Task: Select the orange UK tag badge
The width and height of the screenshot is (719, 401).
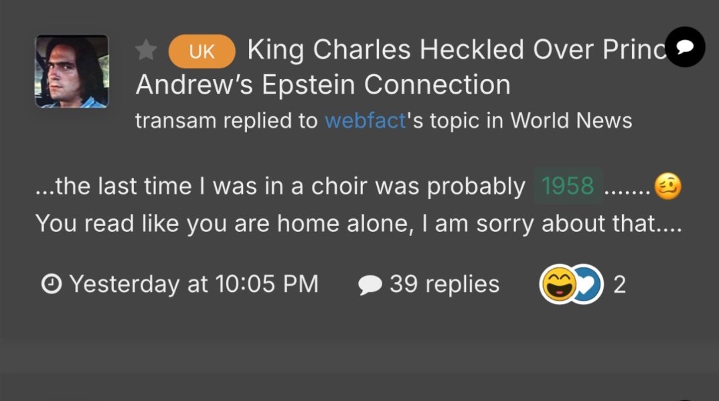Action: coord(202,51)
